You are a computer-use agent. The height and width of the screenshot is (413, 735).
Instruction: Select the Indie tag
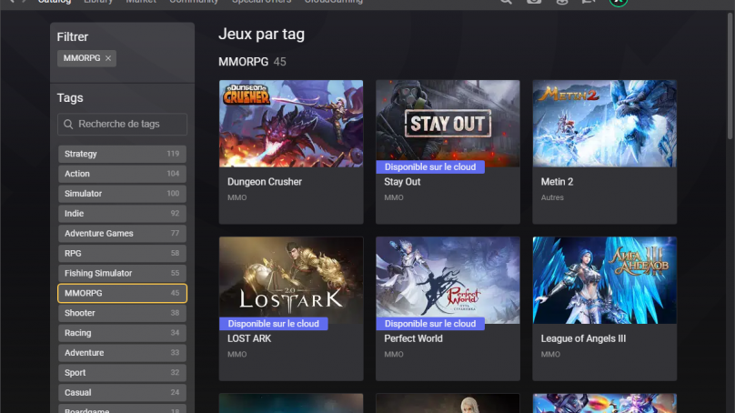pos(122,213)
